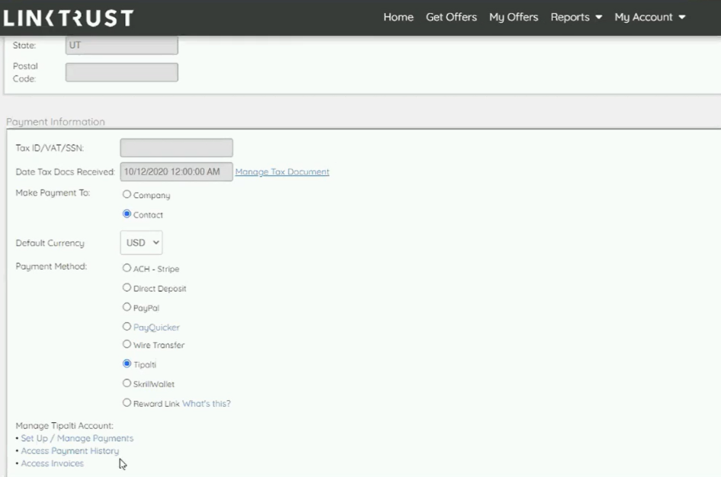Go to Get Offers page

point(451,17)
